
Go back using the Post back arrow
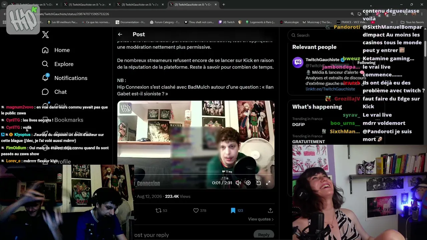click(120, 34)
